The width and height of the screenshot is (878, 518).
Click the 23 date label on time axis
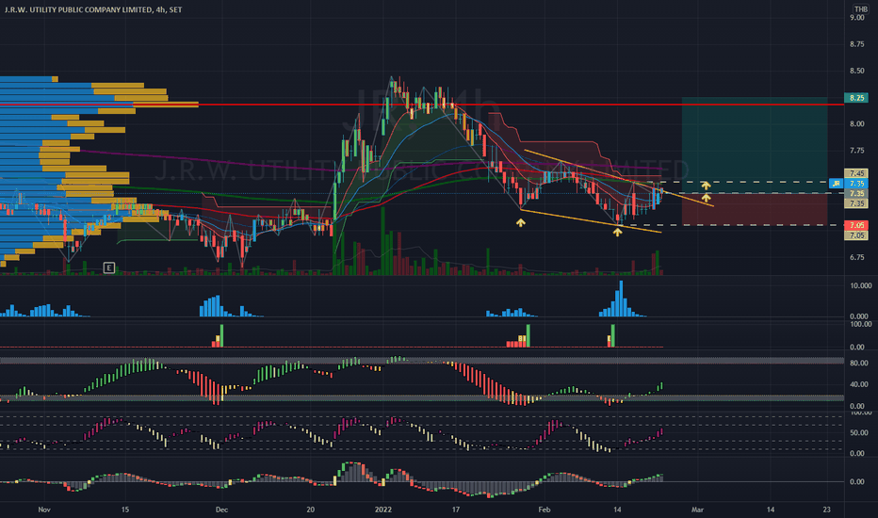[x=827, y=510]
